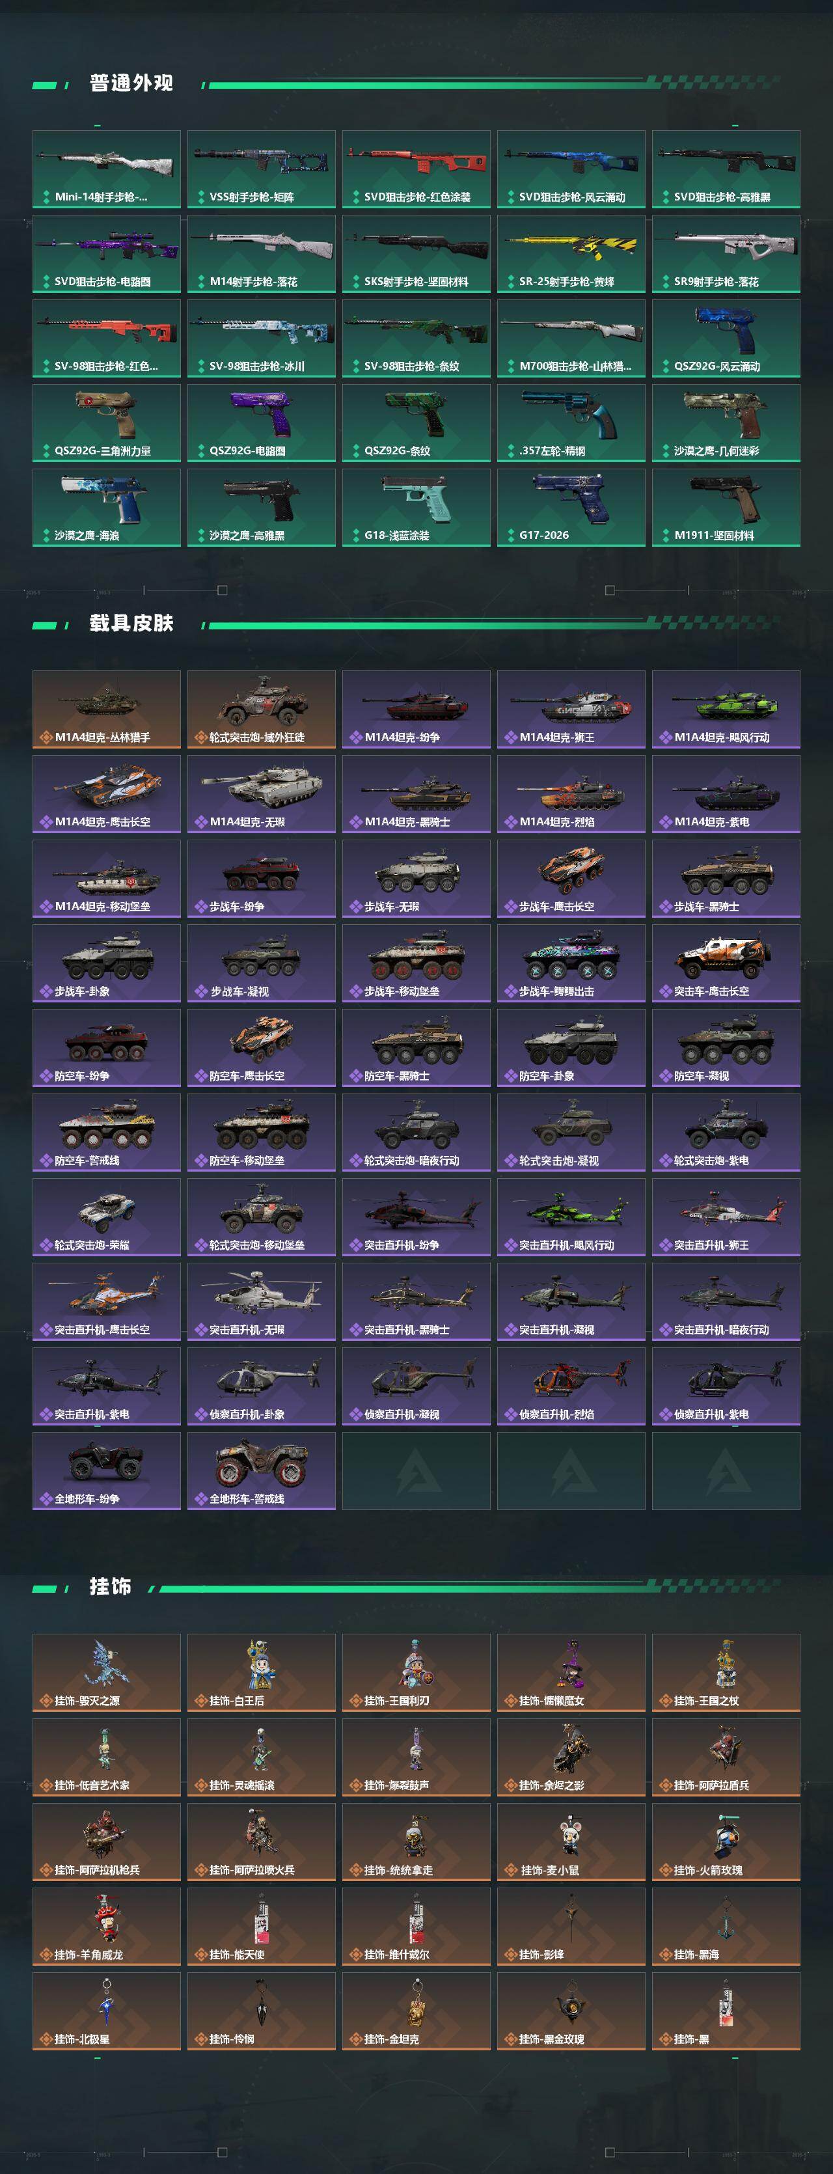Choose the 轮式突击炮-荣耀 skin card
The width and height of the screenshot is (833, 2174).
[x=106, y=1217]
